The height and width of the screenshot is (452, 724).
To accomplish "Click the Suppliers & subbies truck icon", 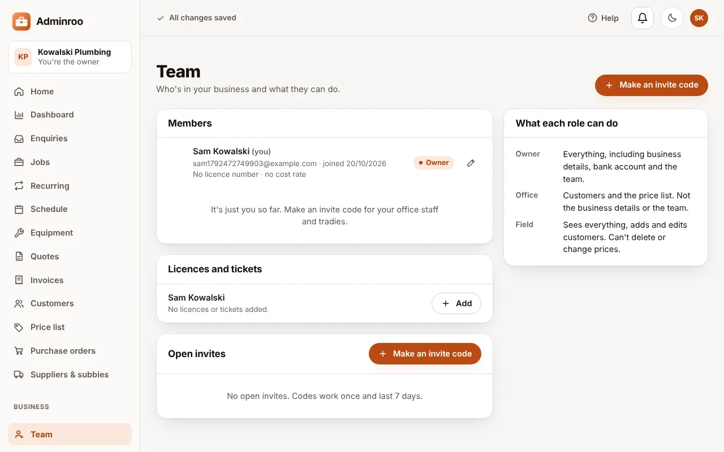I will coord(19,375).
